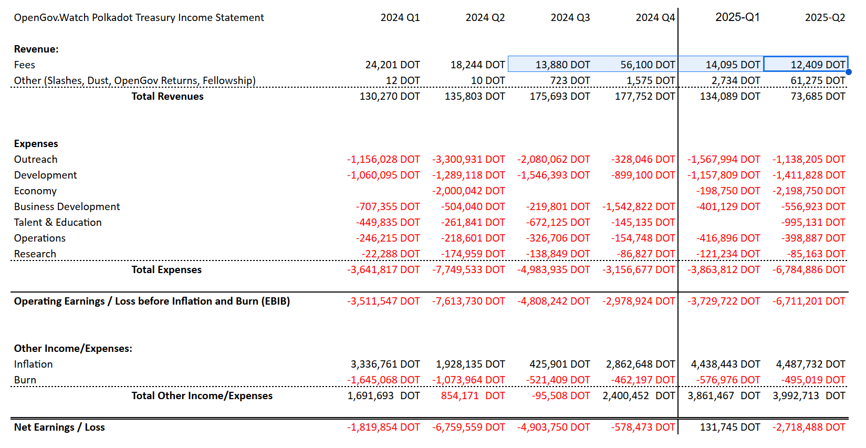Click the Operations row label
Screen dimensions: 866x448
click(40, 238)
